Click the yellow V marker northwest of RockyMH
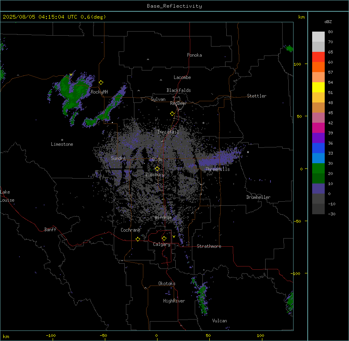Viewport: 349px width, 341px height. 71,75
